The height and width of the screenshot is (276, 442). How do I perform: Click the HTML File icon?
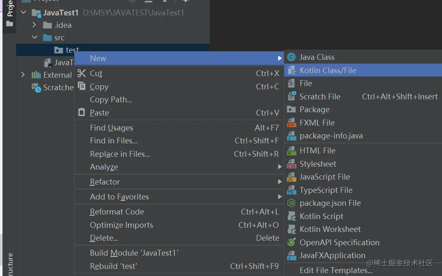(x=291, y=150)
